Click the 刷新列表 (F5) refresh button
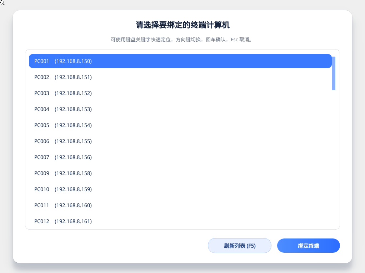Viewport: 365px width, 273px height. [239, 245]
